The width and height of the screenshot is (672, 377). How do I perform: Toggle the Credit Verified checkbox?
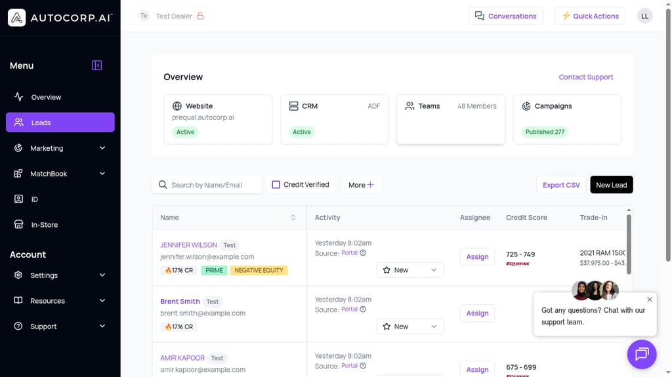(x=276, y=185)
